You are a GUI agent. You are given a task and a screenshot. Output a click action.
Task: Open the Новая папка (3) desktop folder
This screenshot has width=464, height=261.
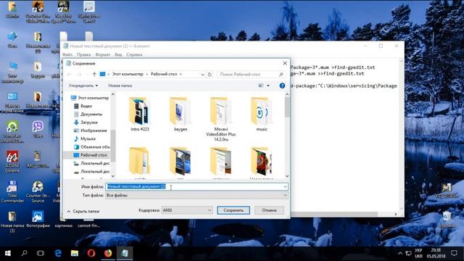(12, 222)
